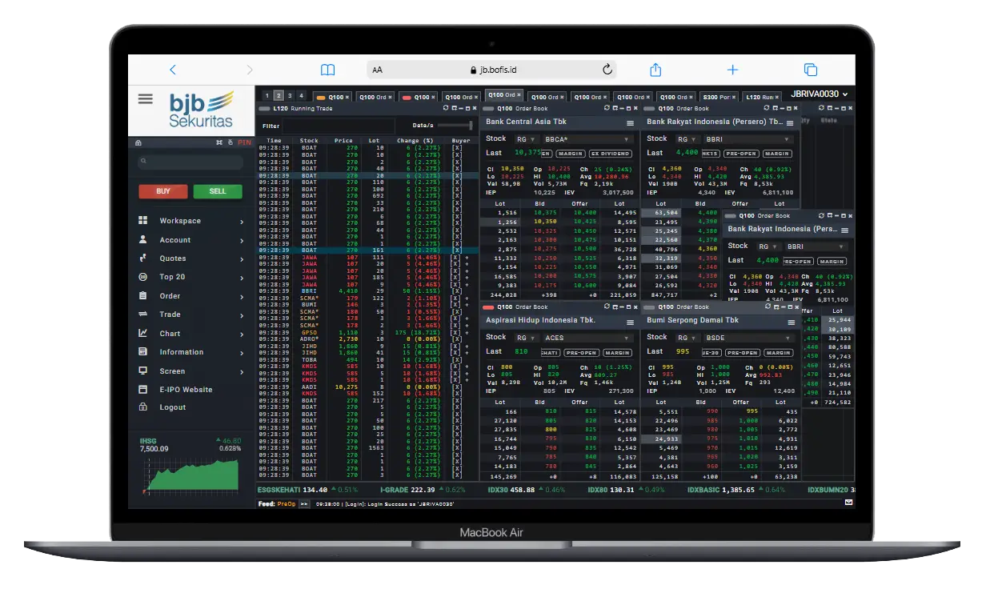Toggle the red PIN indicator
The width and height of the screenshot is (994, 589).
pos(244,142)
